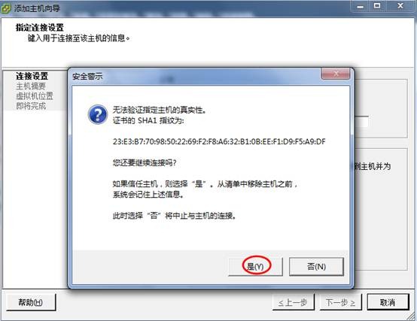417x321 pixels.
Task: Close the 安全警示 dialog with its red X
Action: [336, 74]
